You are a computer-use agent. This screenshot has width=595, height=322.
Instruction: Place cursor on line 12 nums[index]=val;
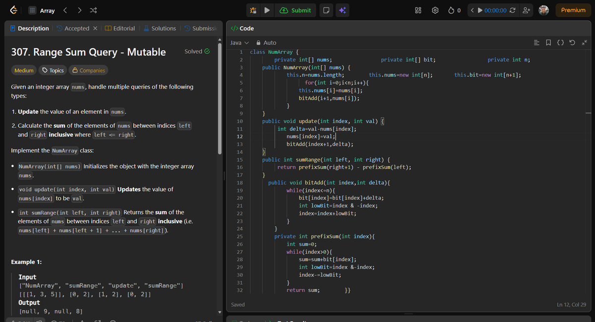click(311, 136)
